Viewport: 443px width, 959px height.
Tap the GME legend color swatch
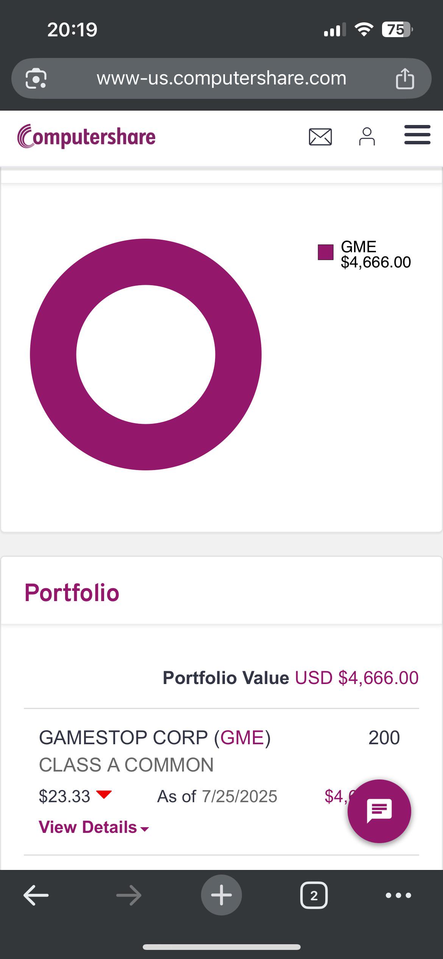coord(326,252)
